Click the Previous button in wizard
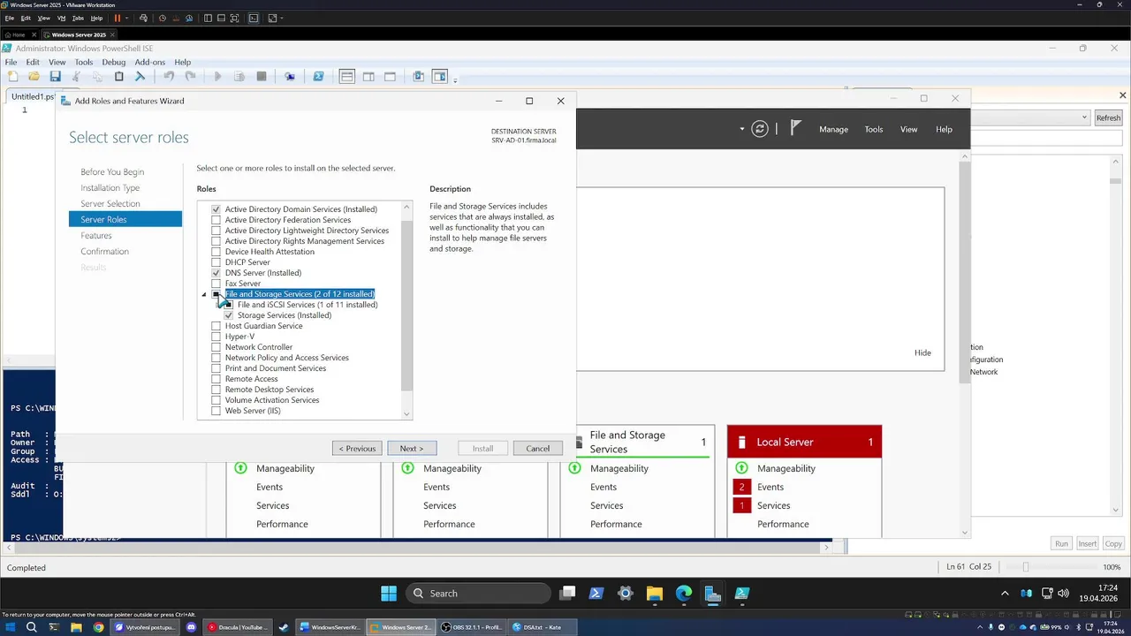Screen dimensions: 1131x636 point(357,449)
